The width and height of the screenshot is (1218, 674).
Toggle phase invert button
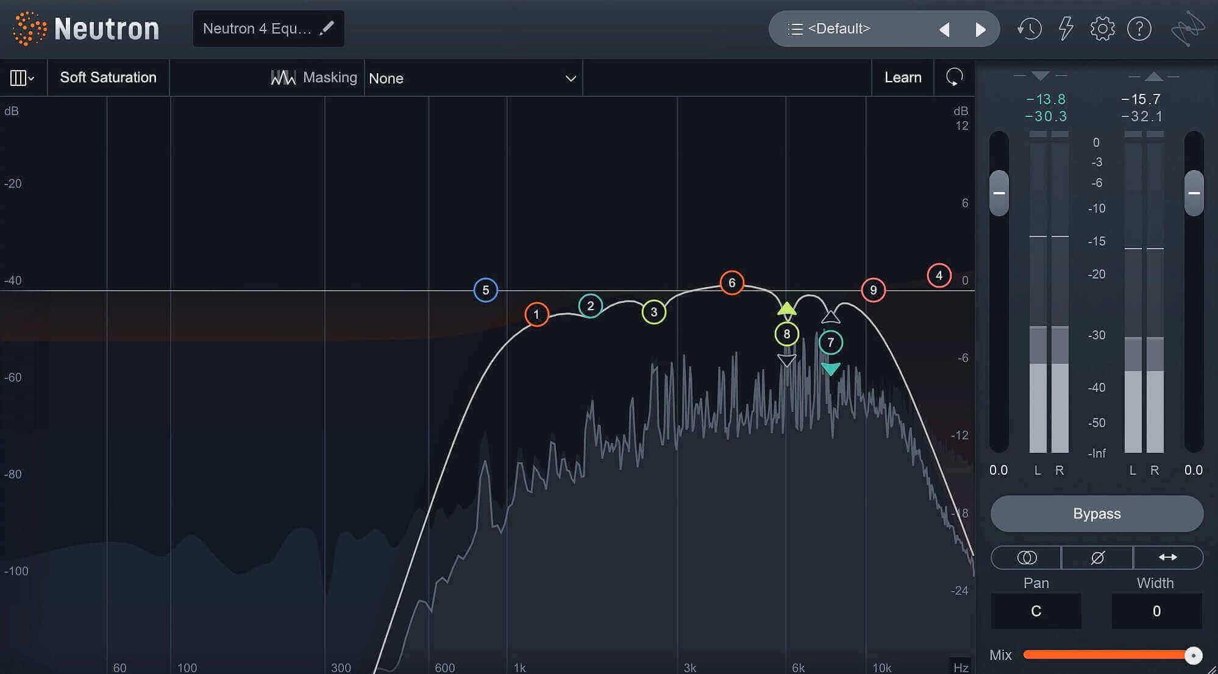coord(1097,558)
